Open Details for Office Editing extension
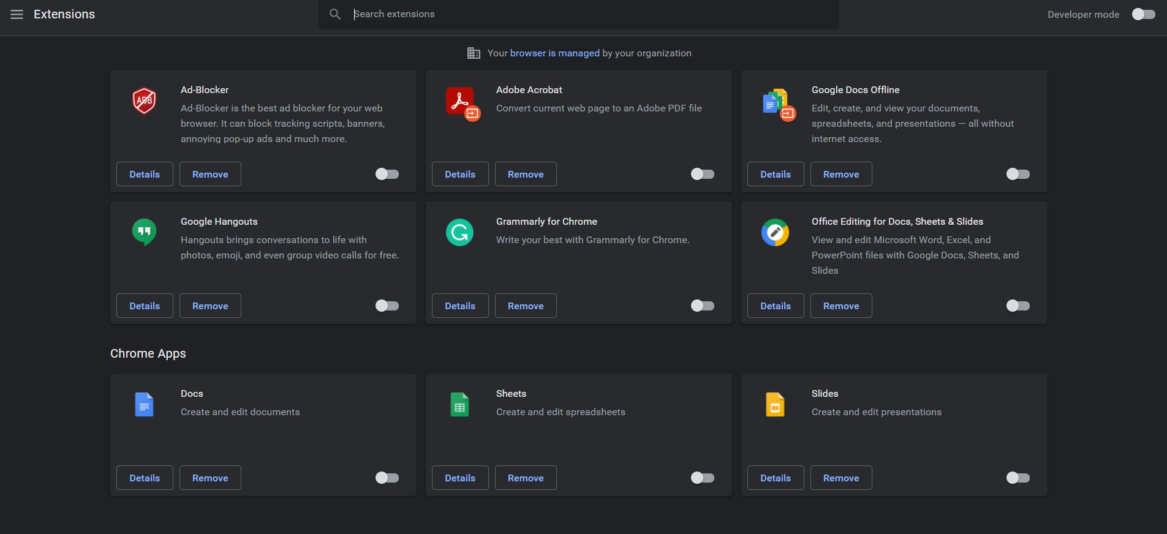Viewport: 1167px width, 534px height. click(776, 306)
